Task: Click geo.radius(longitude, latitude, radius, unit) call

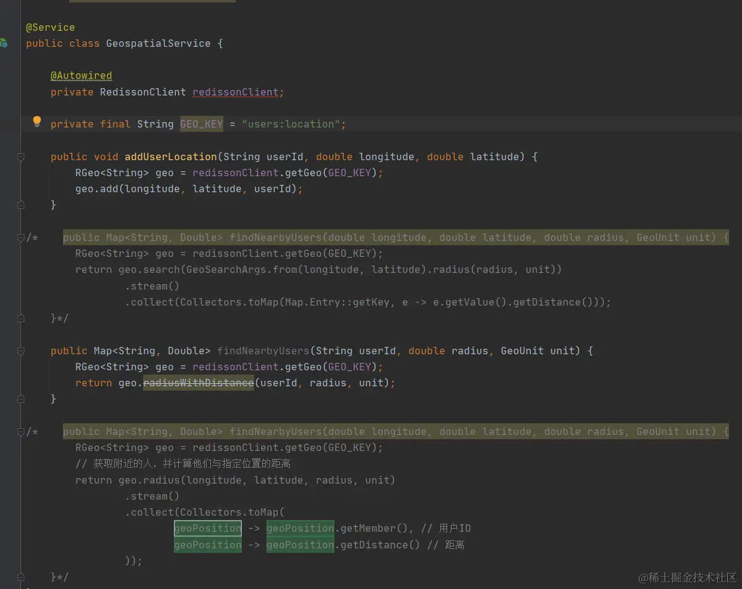Action: (257, 480)
